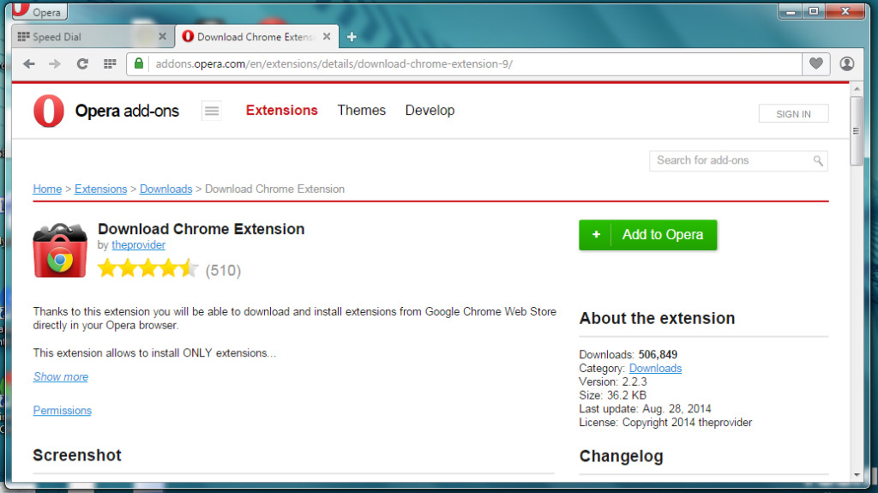Image resolution: width=878 pixels, height=493 pixels.
Task: Open the Develop menu item
Action: click(x=430, y=111)
